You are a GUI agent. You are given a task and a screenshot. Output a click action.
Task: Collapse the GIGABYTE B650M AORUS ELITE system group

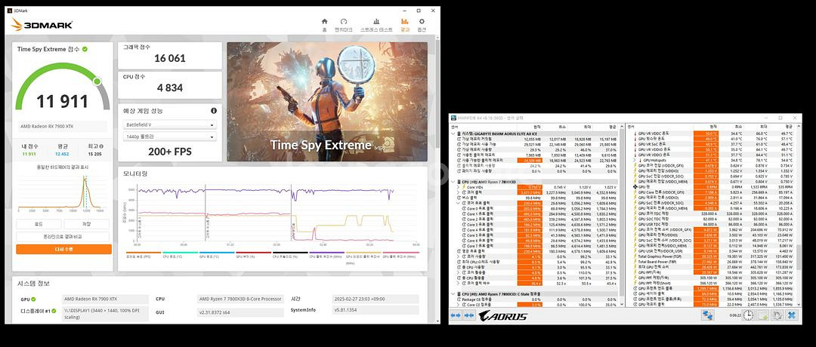point(453,134)
